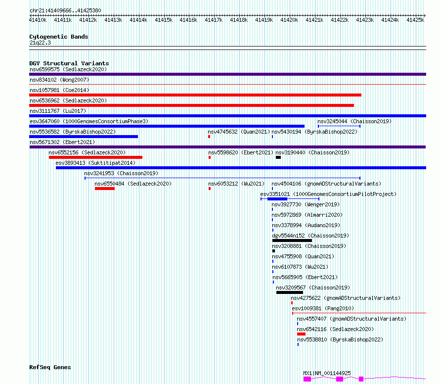Viewport: 440px width, 384px height.
Task: Click nsv3208881 (Chaisson2019) label
Action: coord(309,246)
